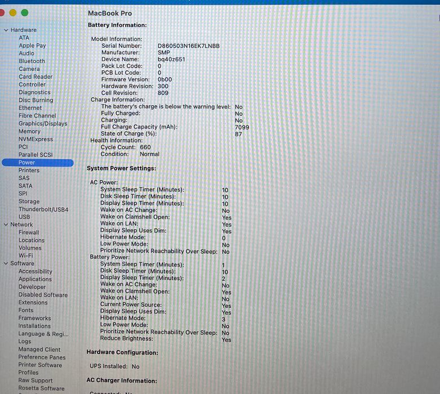Select PCI in the sidebar
Viewport: 440px width, 394px height.
[23, 147]
